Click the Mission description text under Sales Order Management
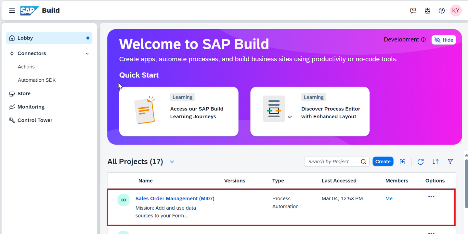This screenshot has height=234, width=468. coord(166,212)
